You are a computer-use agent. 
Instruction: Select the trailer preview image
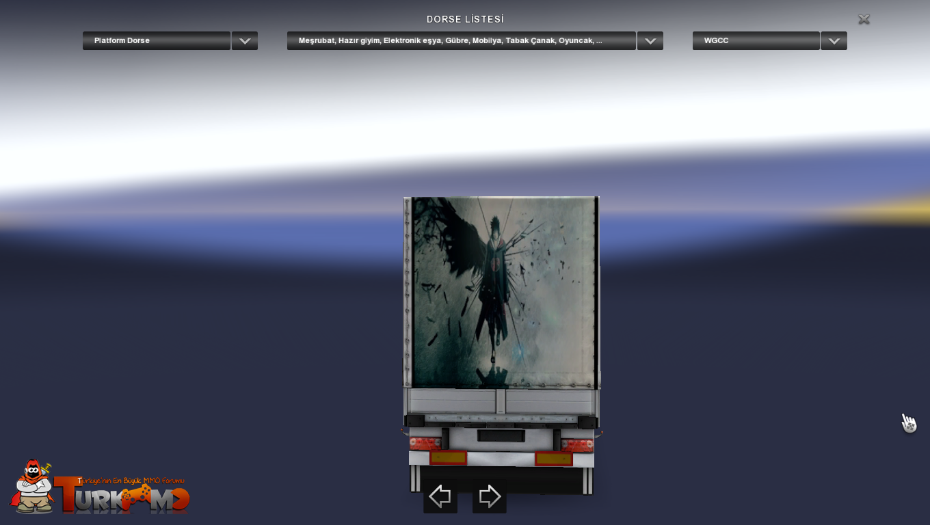point(501,345)
